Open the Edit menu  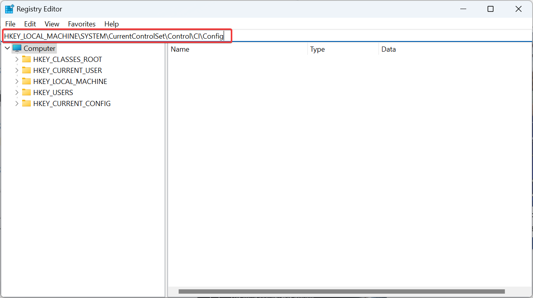30,24
